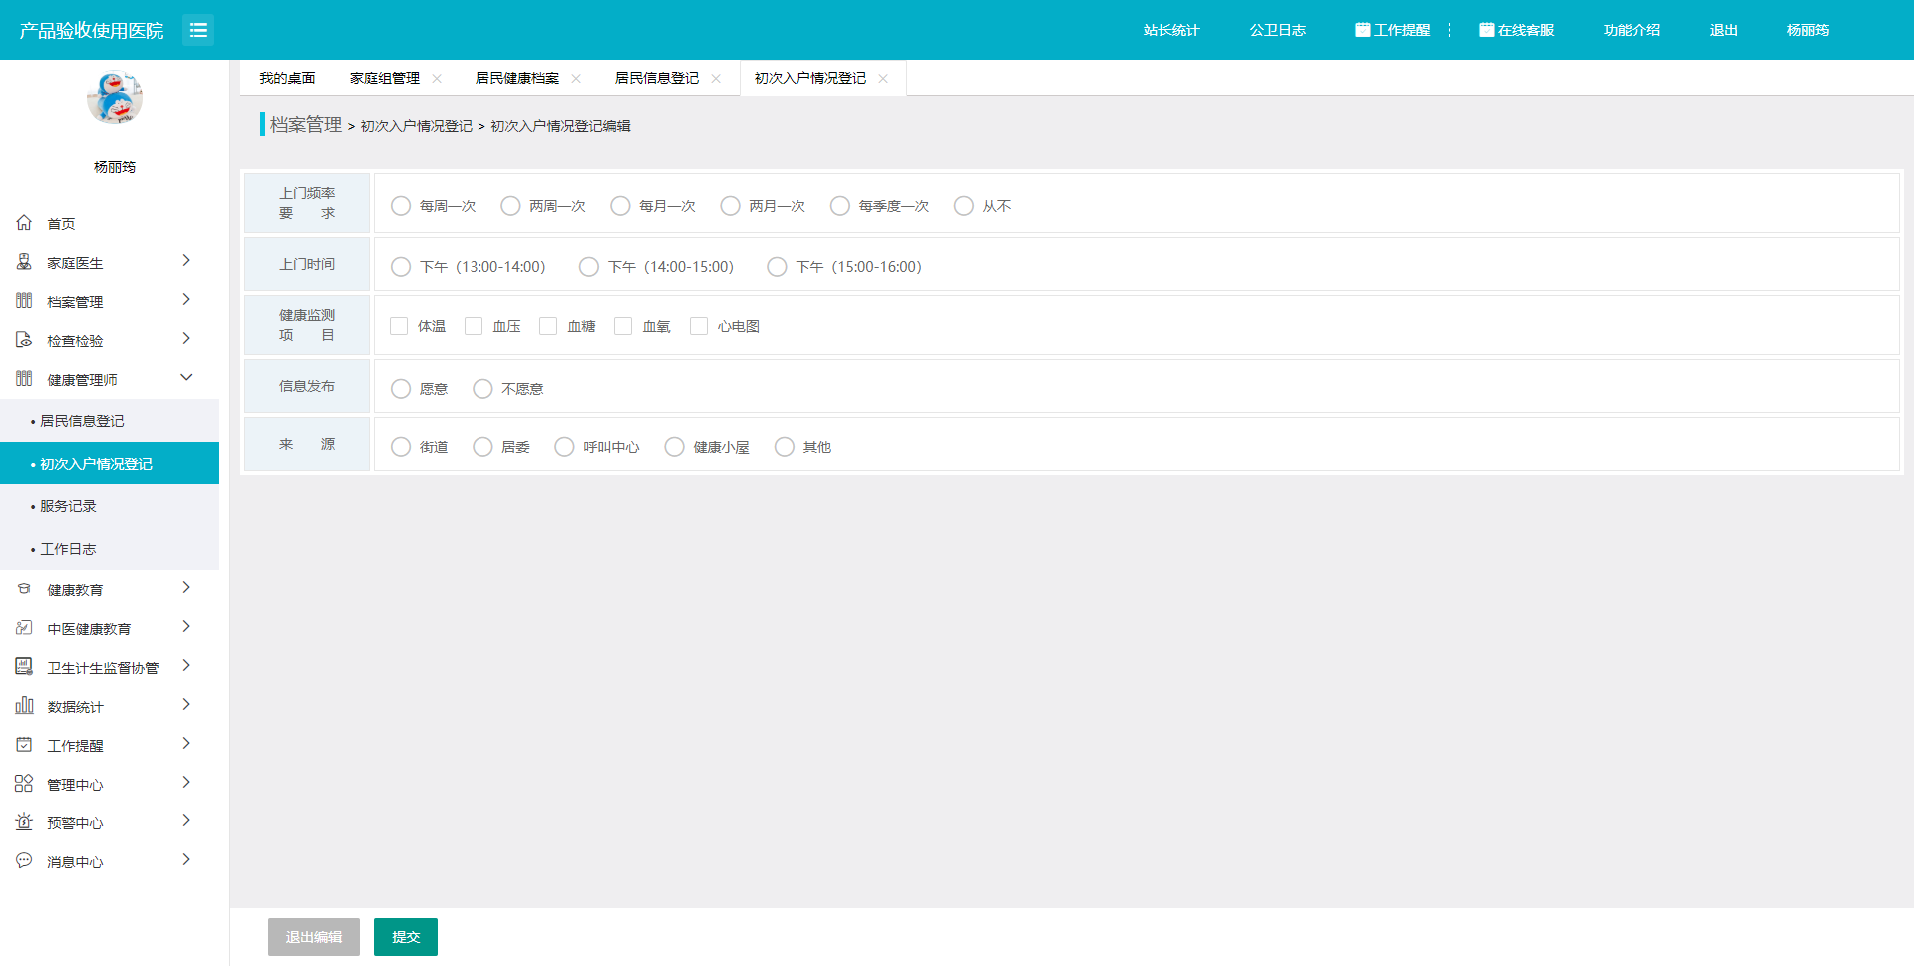
Task: Click the 预警中心 alarm icon
Action: pyautogui.click(x=24, y=822)
